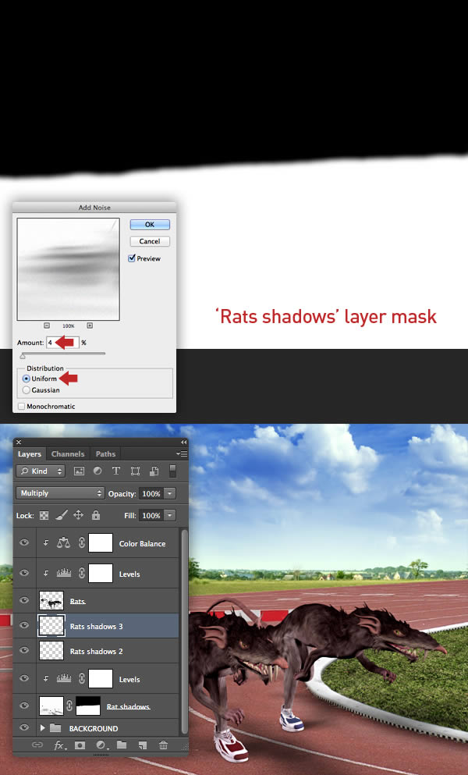Open the Layers panel options menu

click(182, 453)
